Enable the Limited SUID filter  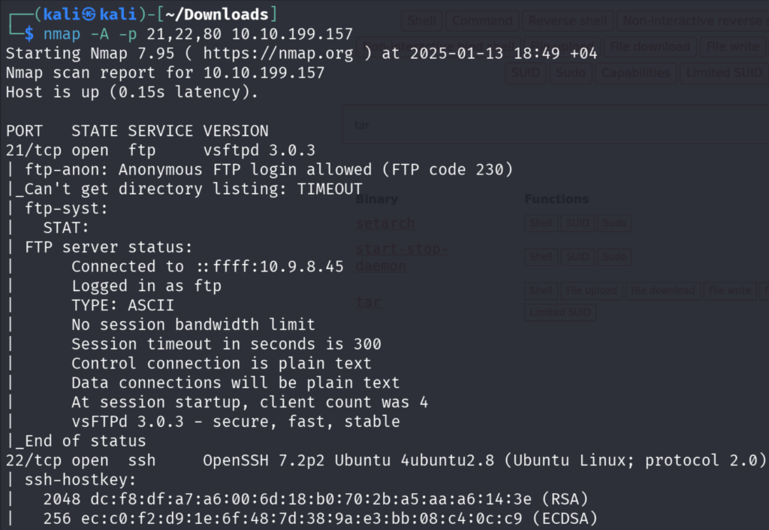click(724, 72)
